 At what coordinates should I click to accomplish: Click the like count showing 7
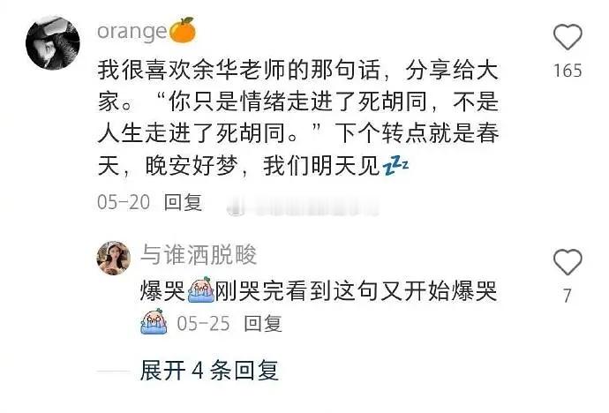pos(568,296)
